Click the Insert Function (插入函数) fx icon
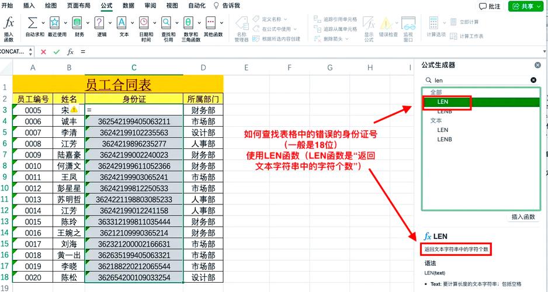Viewport: 548px width, 292px height. [x=9, y=23]
